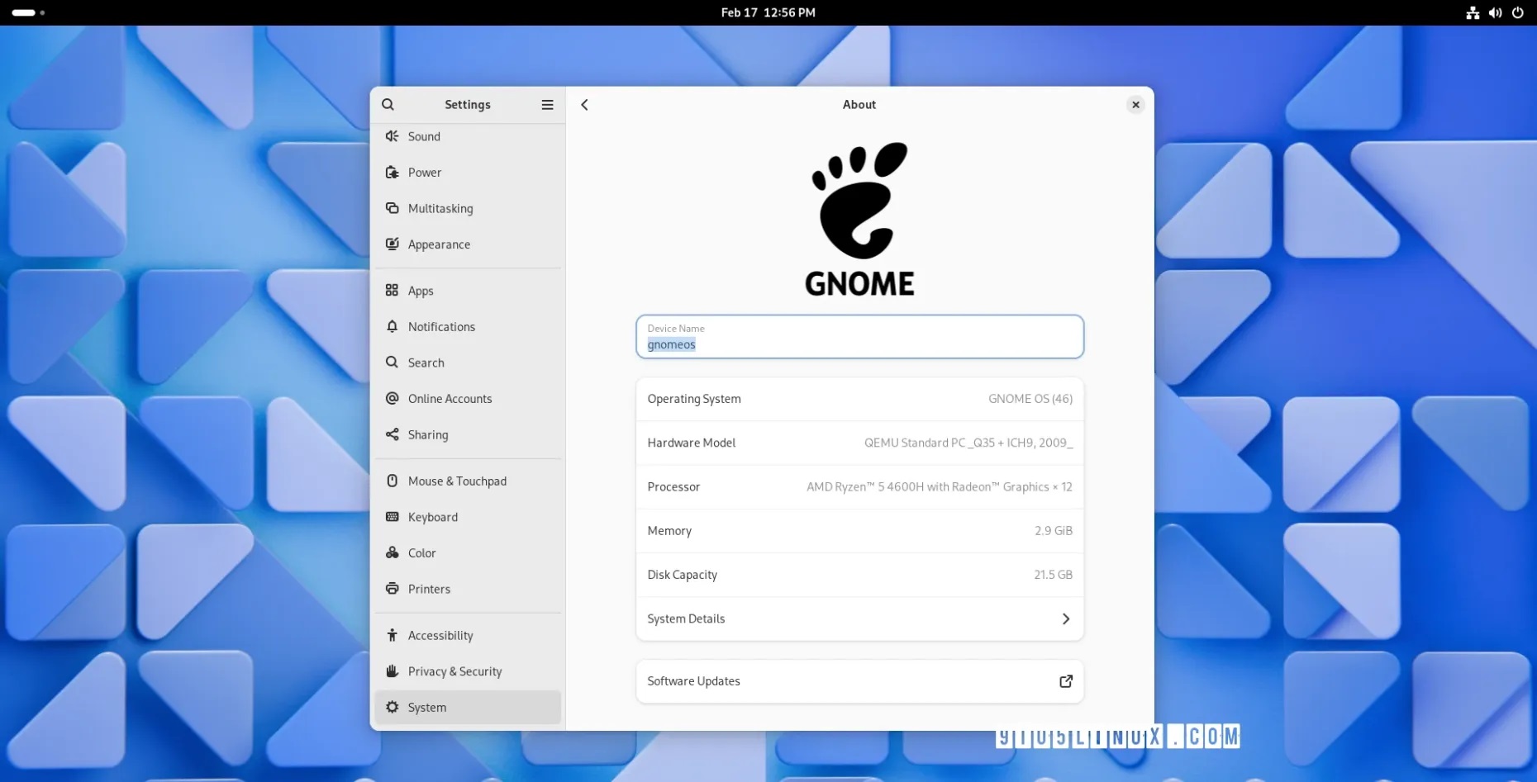Click the network icon in top bar
Screen dimensions: 1537x782
coord(1473,12)
